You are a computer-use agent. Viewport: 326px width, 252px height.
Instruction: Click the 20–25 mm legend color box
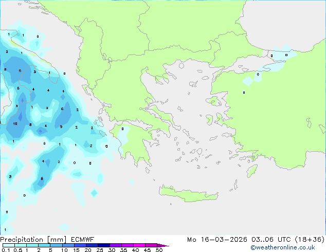(x=92, y=245)
